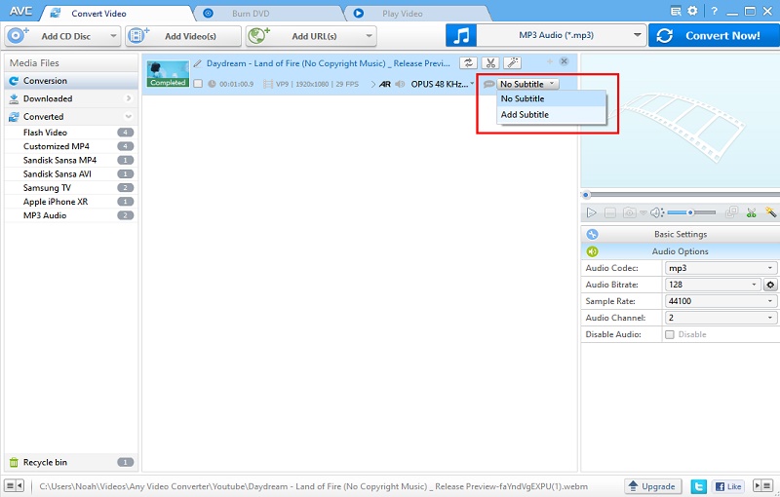Enable the Disable Audio checkbox
The image size is (780, 497).
(670, 334)
